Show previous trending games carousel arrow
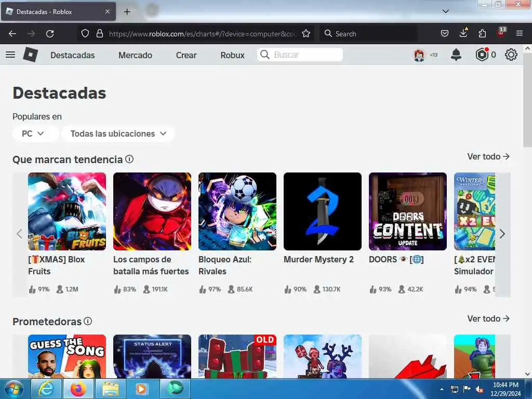532x399 pixels. pyautogui.click(x=20, y=234)
